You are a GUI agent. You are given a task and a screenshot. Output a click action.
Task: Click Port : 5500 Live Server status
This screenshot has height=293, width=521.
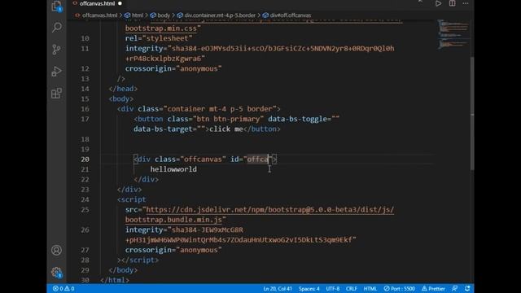(400, 288)
